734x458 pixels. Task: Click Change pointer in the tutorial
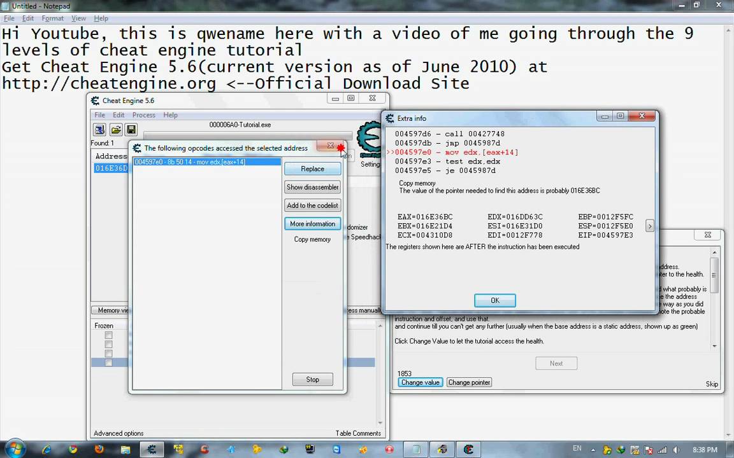click(469, 382)
